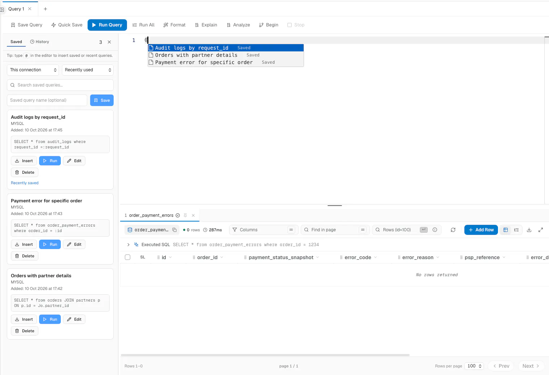The height and width of the screenshot is (375, 549).
Task: Choose 'Payment error for specific order' suggestion
Action: click(x=226, y=62)
